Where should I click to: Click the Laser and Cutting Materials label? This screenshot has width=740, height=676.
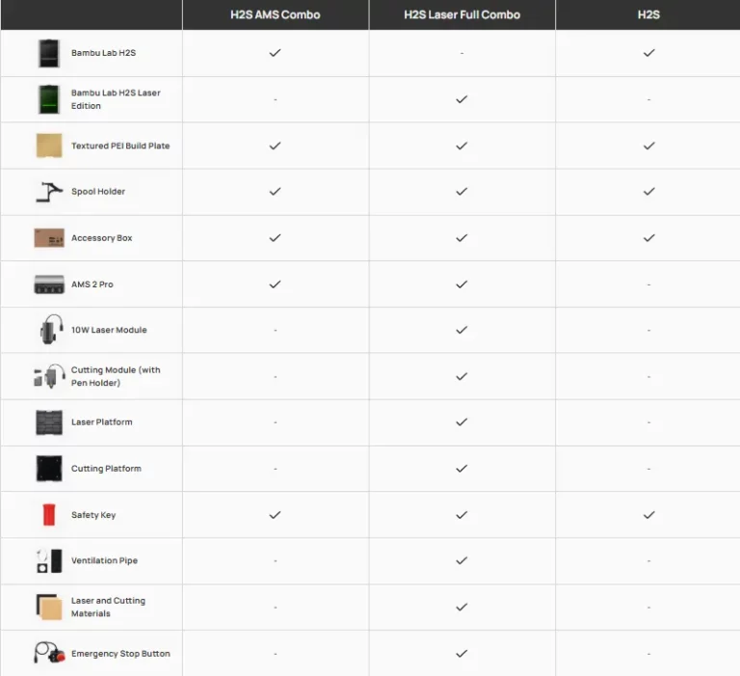[108, 607]
